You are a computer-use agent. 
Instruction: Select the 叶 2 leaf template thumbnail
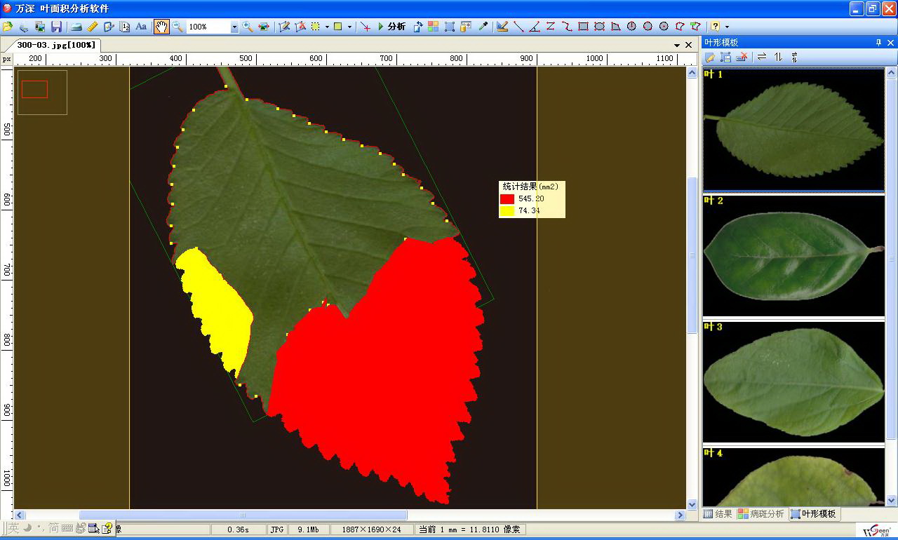793,255
